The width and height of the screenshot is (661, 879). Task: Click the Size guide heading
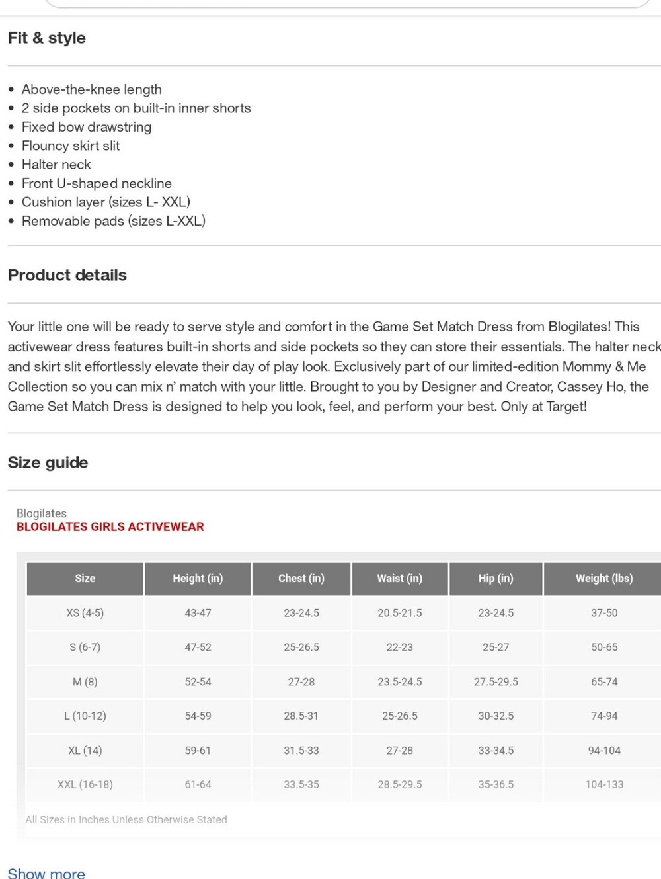[48, 463]
